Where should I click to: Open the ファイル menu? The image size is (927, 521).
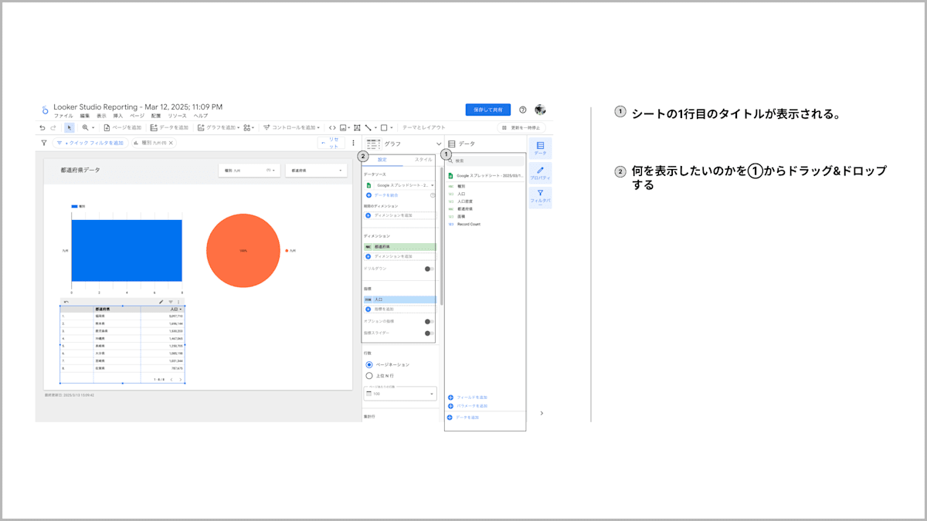[63, 116]
